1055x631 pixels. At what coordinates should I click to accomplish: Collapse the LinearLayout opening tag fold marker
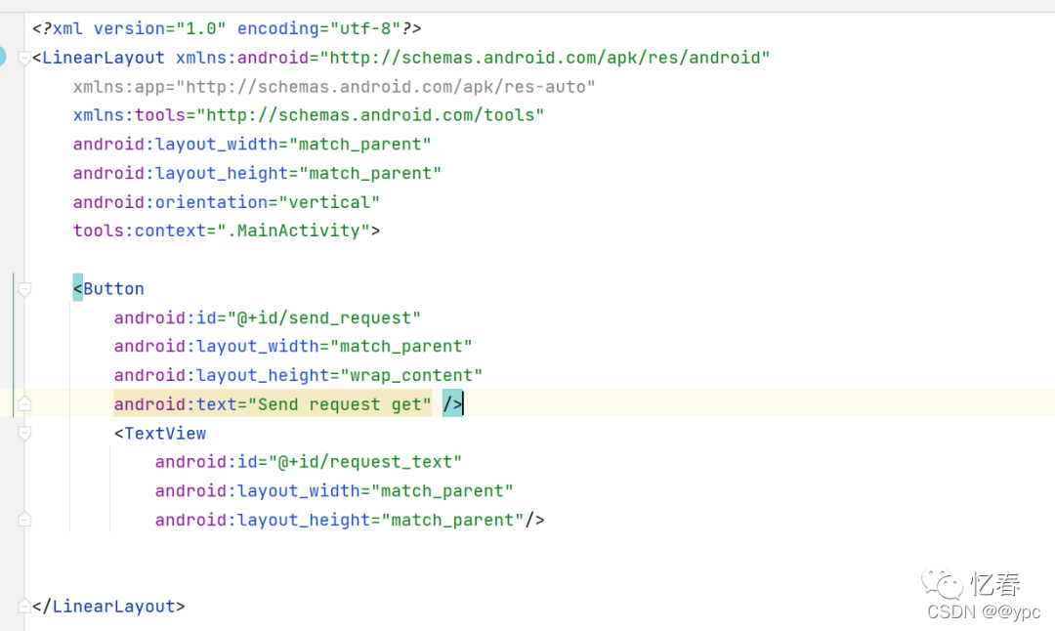(x=24, y=59)
